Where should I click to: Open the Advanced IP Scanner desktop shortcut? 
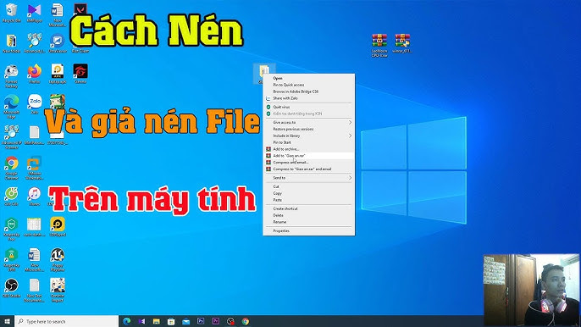pyautogui.click(x=12, y=136)
